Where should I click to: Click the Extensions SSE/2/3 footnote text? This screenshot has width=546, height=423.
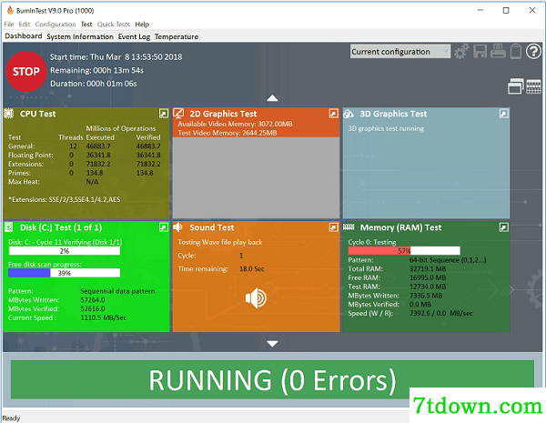[65, 199]
